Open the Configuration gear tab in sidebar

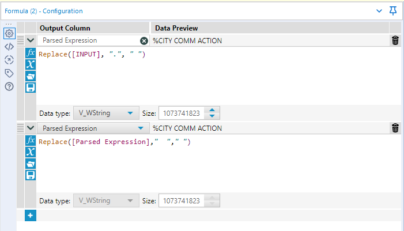pos(9,33)
